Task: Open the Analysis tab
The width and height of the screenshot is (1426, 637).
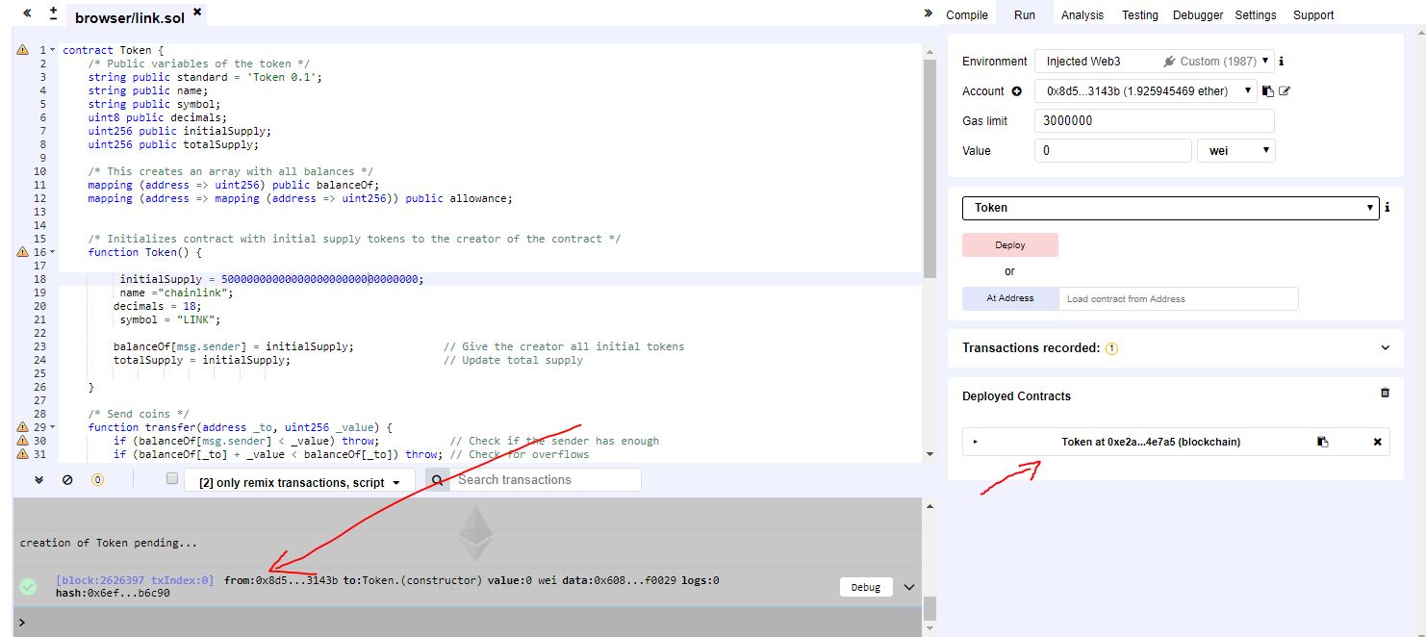Action: pos(1082,14)
